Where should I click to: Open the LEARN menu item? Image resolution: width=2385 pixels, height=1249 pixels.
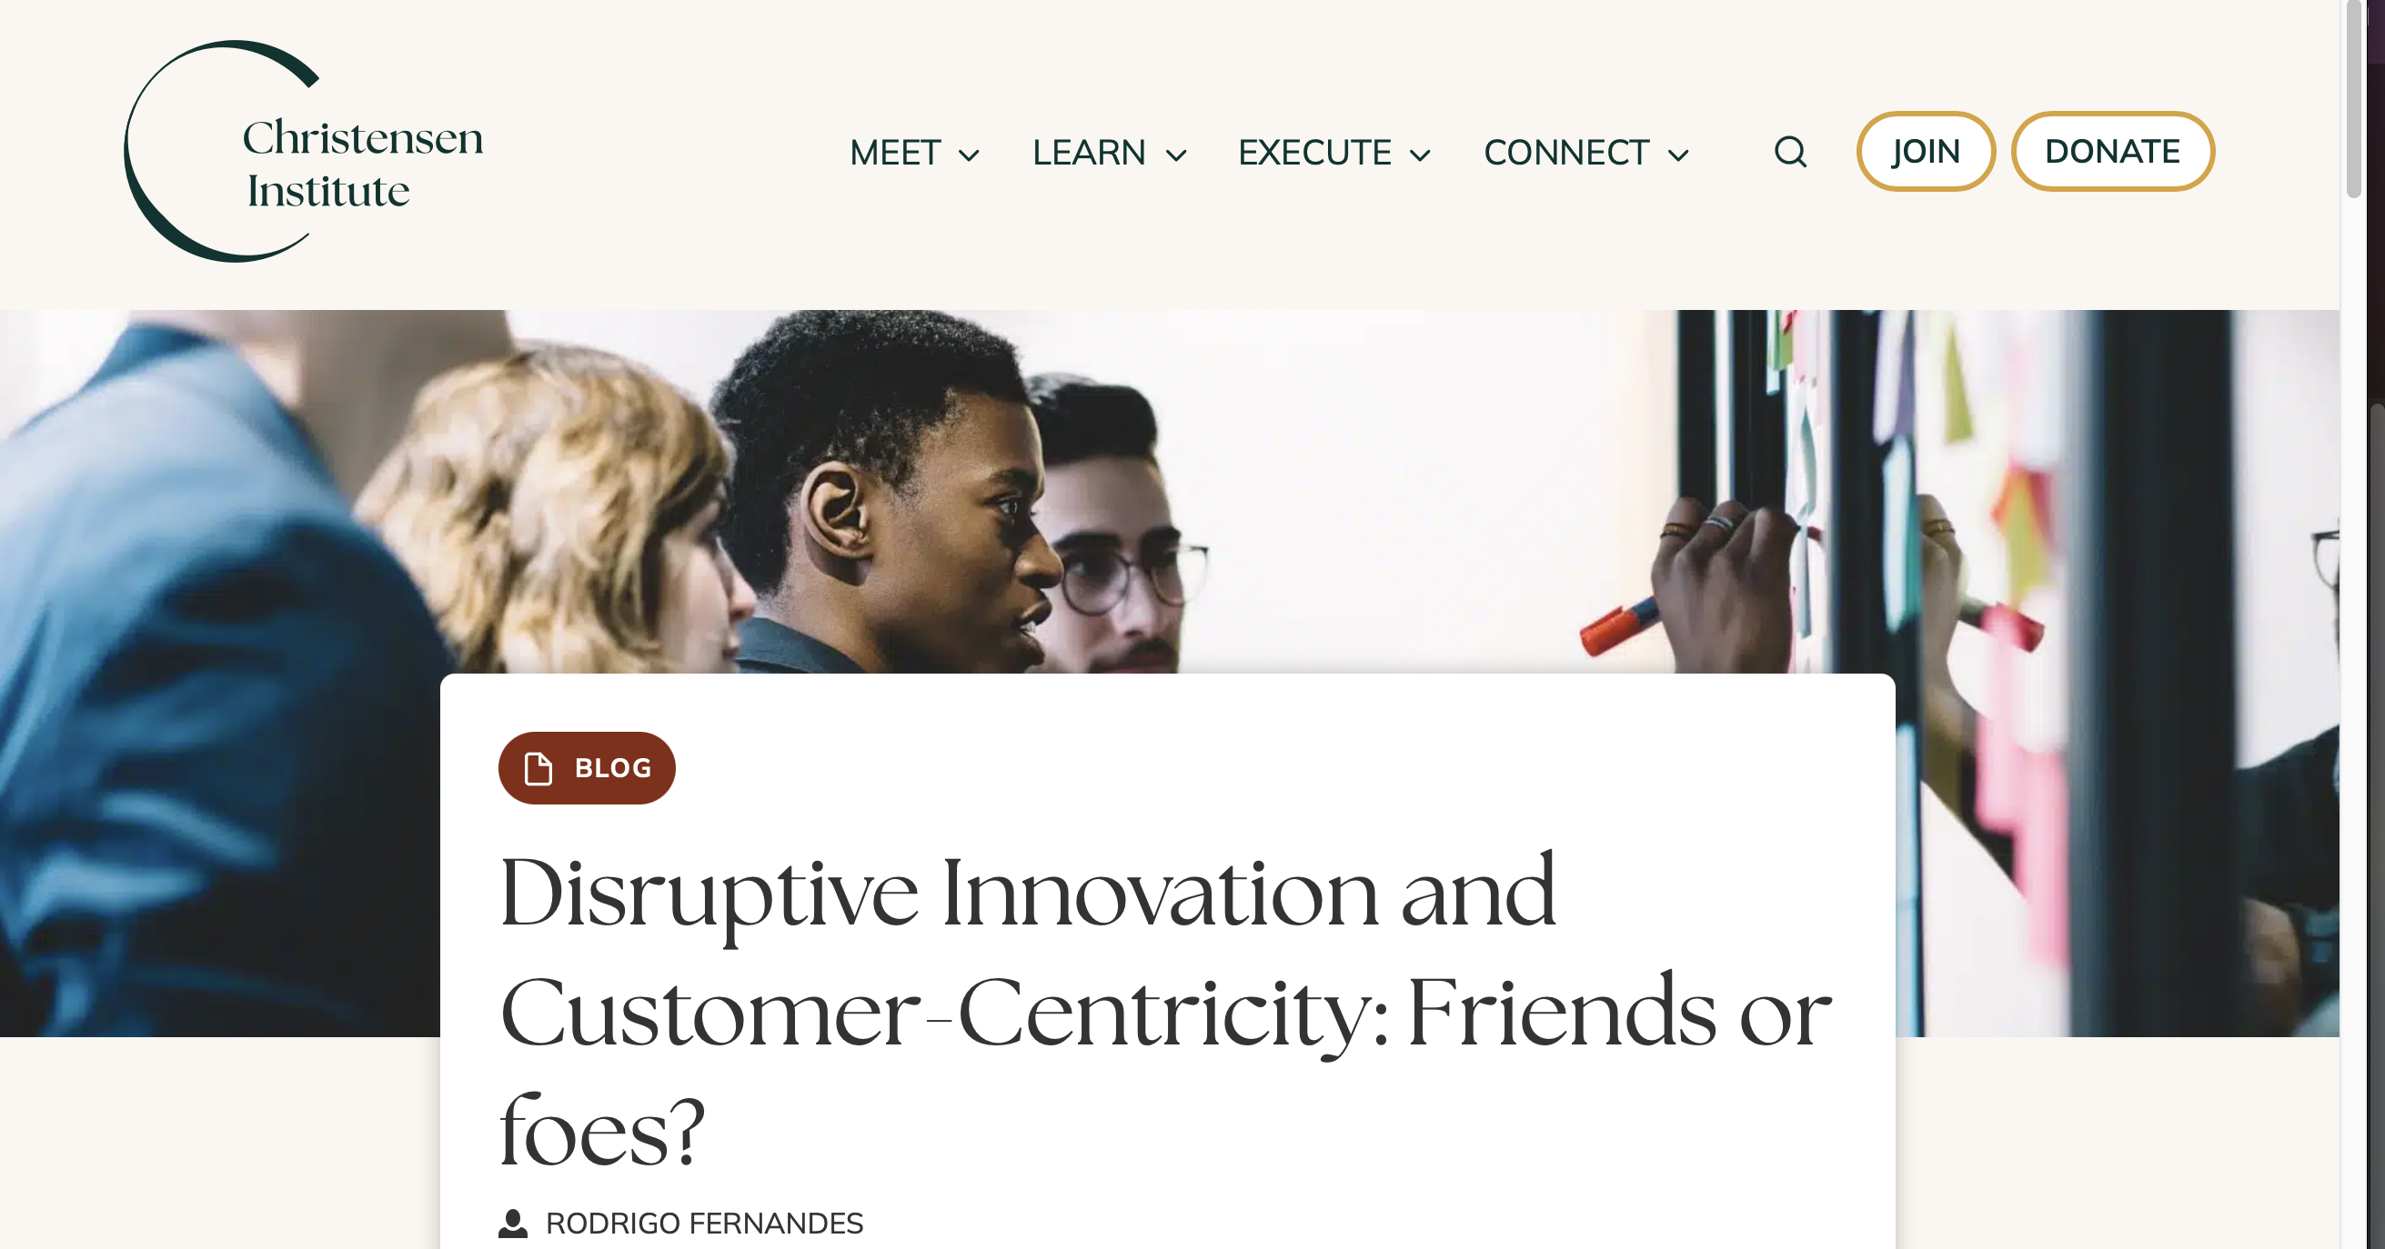(x=1089, y=153)
